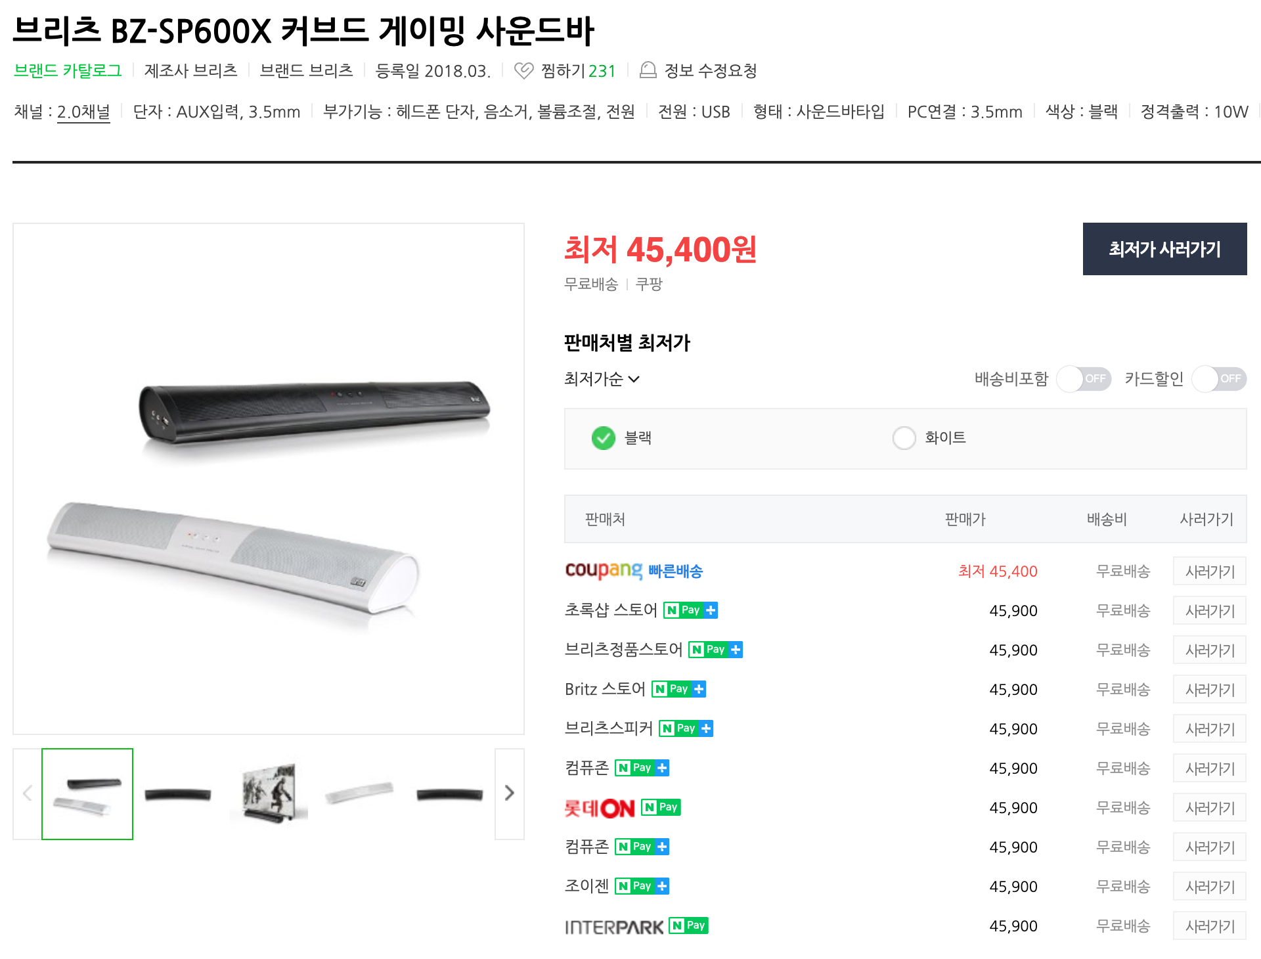Image resolution: width=1261 pixels, height=959 pixels.
Task: Select the TV setup thumbnail image
Action: coord(269,793)
